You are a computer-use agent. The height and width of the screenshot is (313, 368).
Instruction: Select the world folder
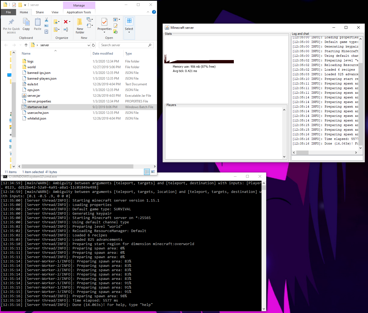pyautogui.click(x=89, y=67)
